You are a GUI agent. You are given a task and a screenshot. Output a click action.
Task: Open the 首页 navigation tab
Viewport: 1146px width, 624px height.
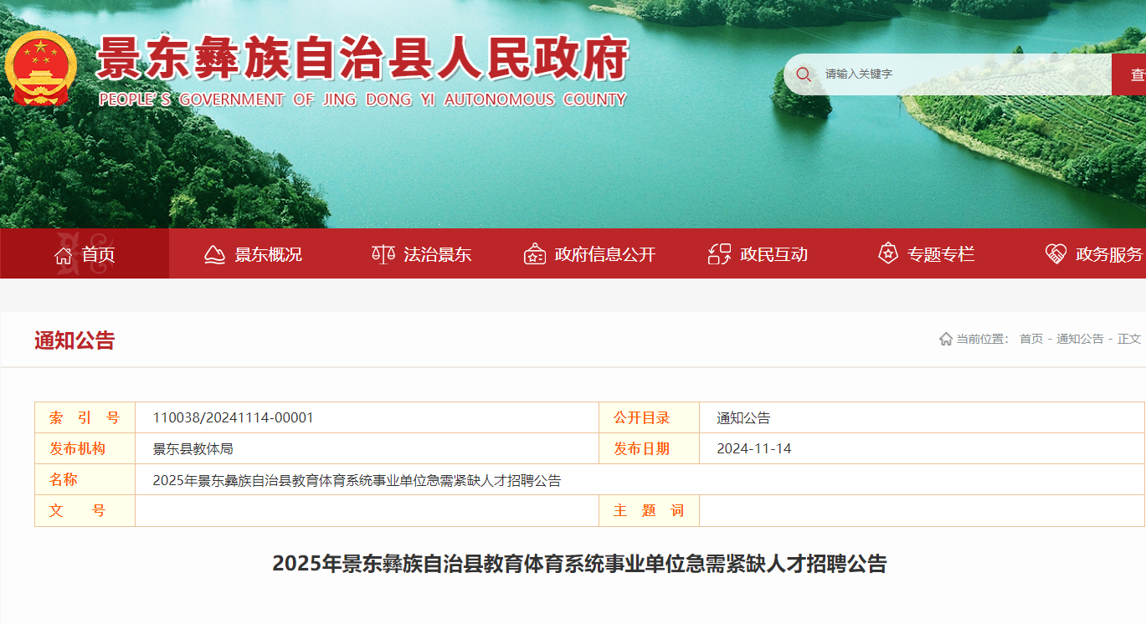(85, 253)
